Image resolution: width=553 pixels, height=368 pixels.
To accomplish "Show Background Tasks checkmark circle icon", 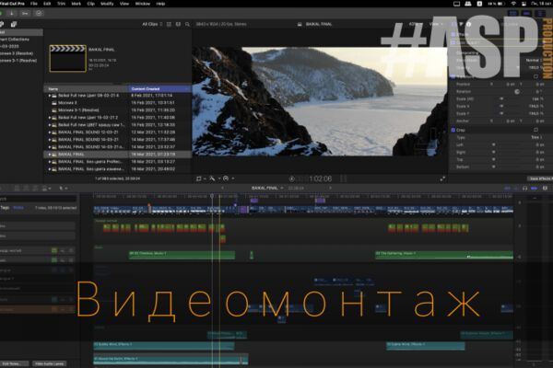I will 39,14.
